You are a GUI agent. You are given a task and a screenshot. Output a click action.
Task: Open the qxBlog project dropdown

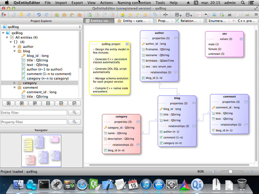pos(41,27)
